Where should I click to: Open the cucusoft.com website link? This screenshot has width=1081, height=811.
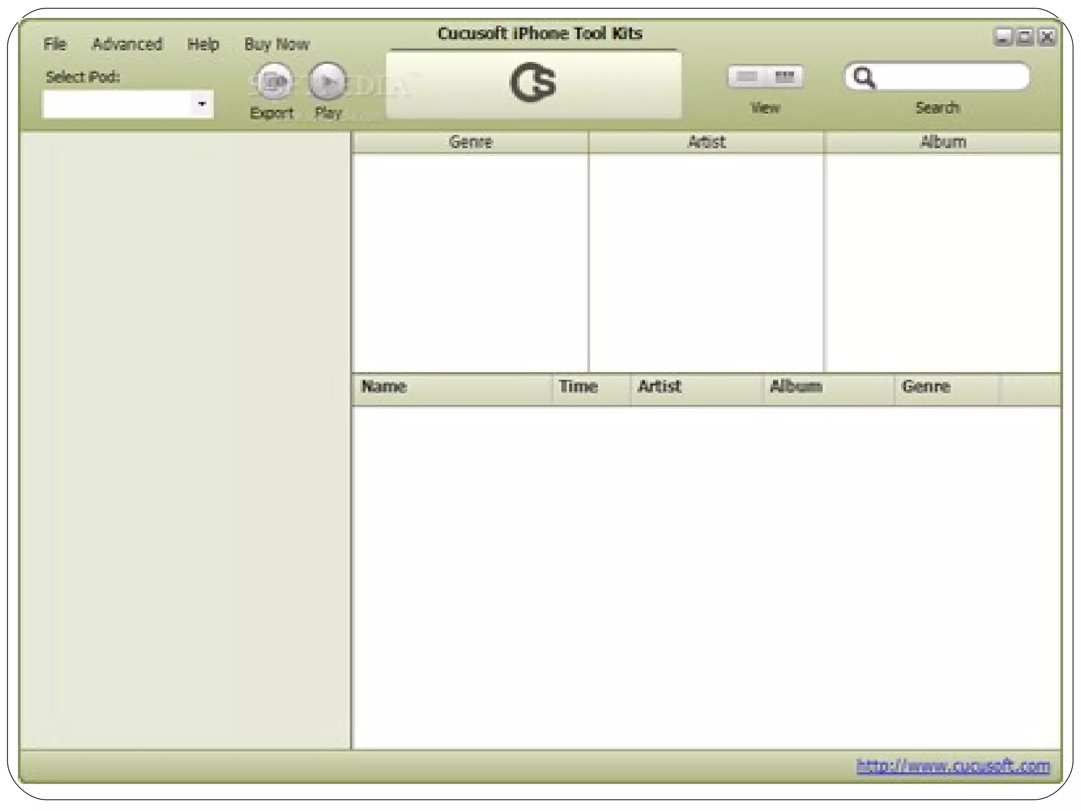tap(953, 766)
